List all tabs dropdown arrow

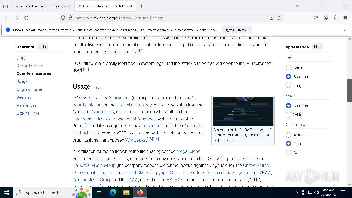tap(298, 6)
